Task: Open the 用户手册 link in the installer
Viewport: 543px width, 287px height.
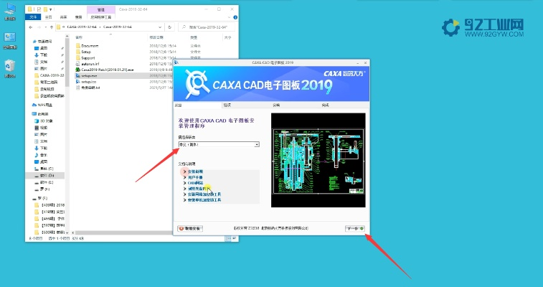Action: [x=195, y=177]
